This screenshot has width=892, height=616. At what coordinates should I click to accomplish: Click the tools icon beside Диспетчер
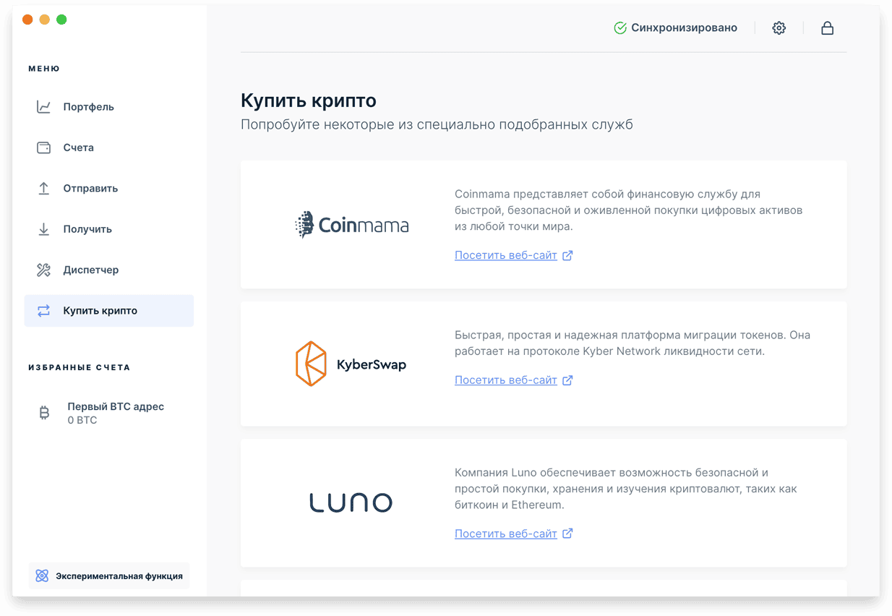click(x=43, y=270)
